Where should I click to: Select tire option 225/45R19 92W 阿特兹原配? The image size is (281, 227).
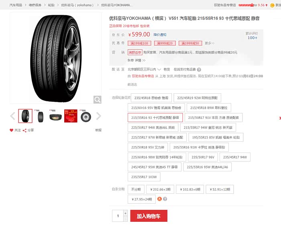197,98
